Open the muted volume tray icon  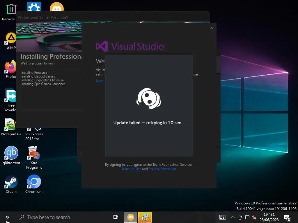click(x=254, y=217)
